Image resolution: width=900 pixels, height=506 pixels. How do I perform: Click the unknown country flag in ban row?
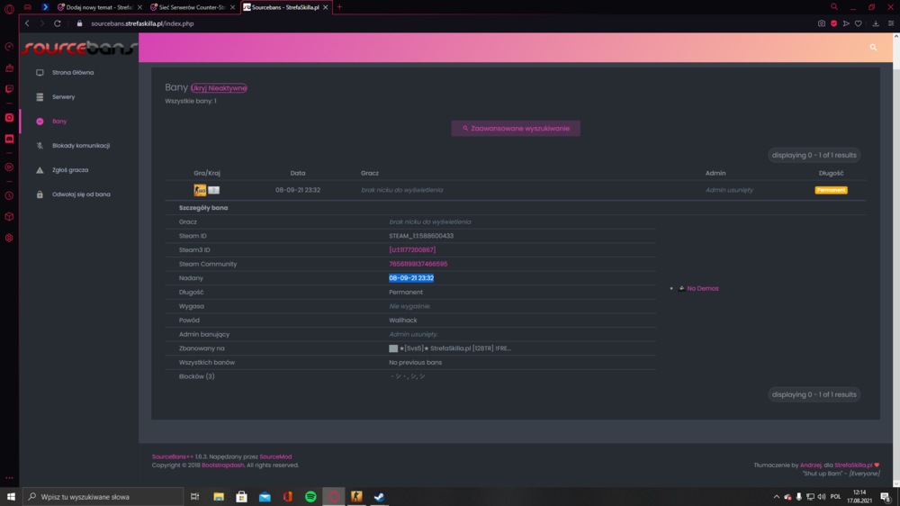click(x=213, y=190)
